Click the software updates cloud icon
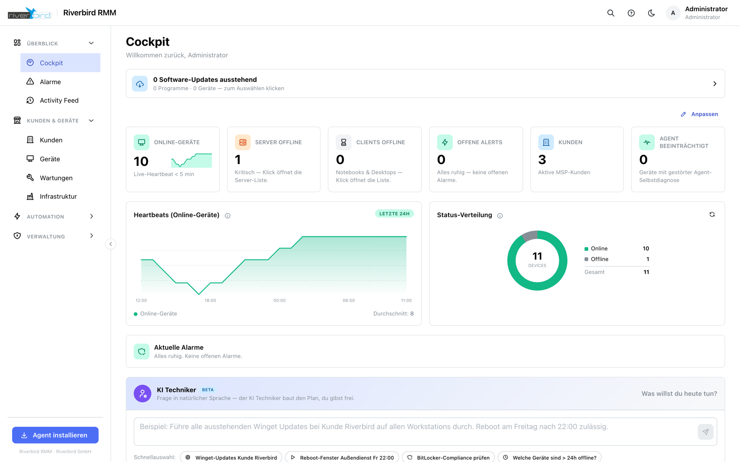Viewport: 740px width, 462px height. (140, 84)
